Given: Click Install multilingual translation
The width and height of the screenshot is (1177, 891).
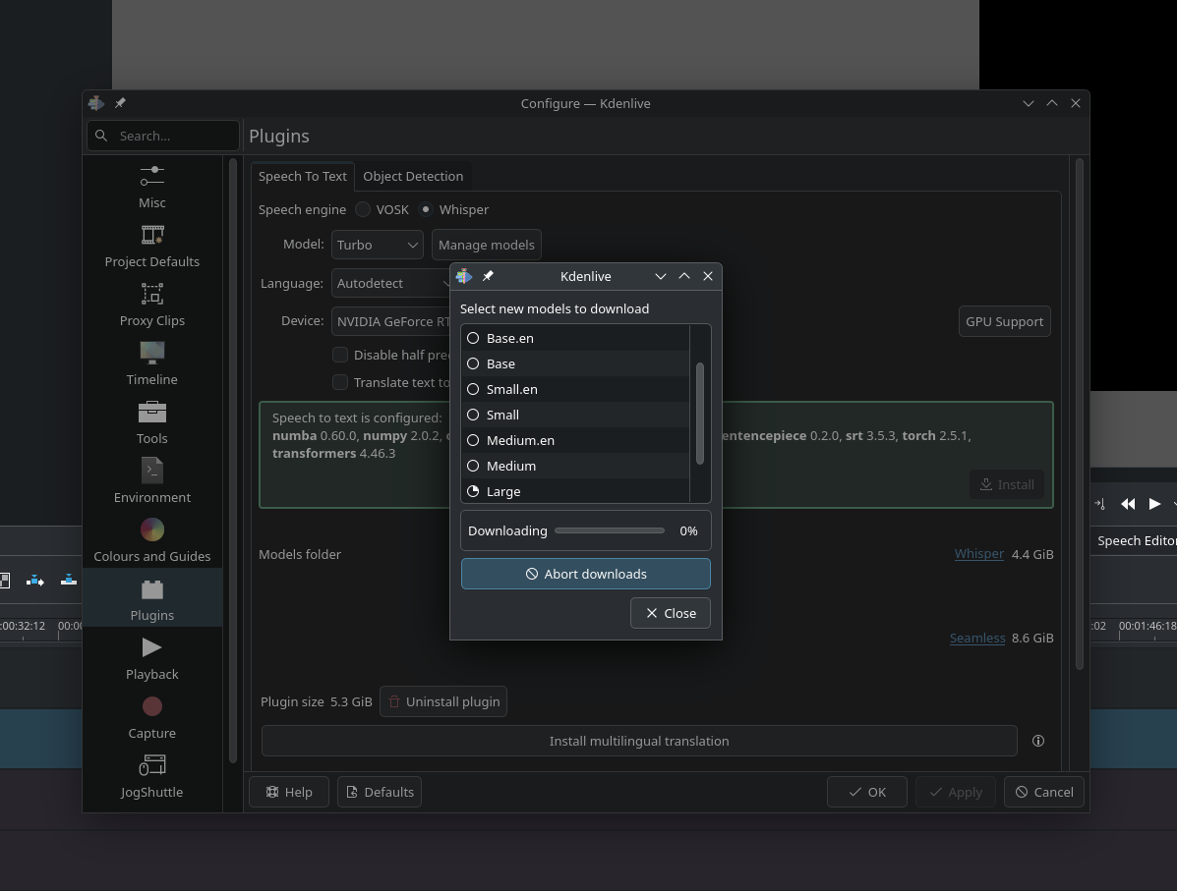Looking at the screenshot, I should (639, 741).
